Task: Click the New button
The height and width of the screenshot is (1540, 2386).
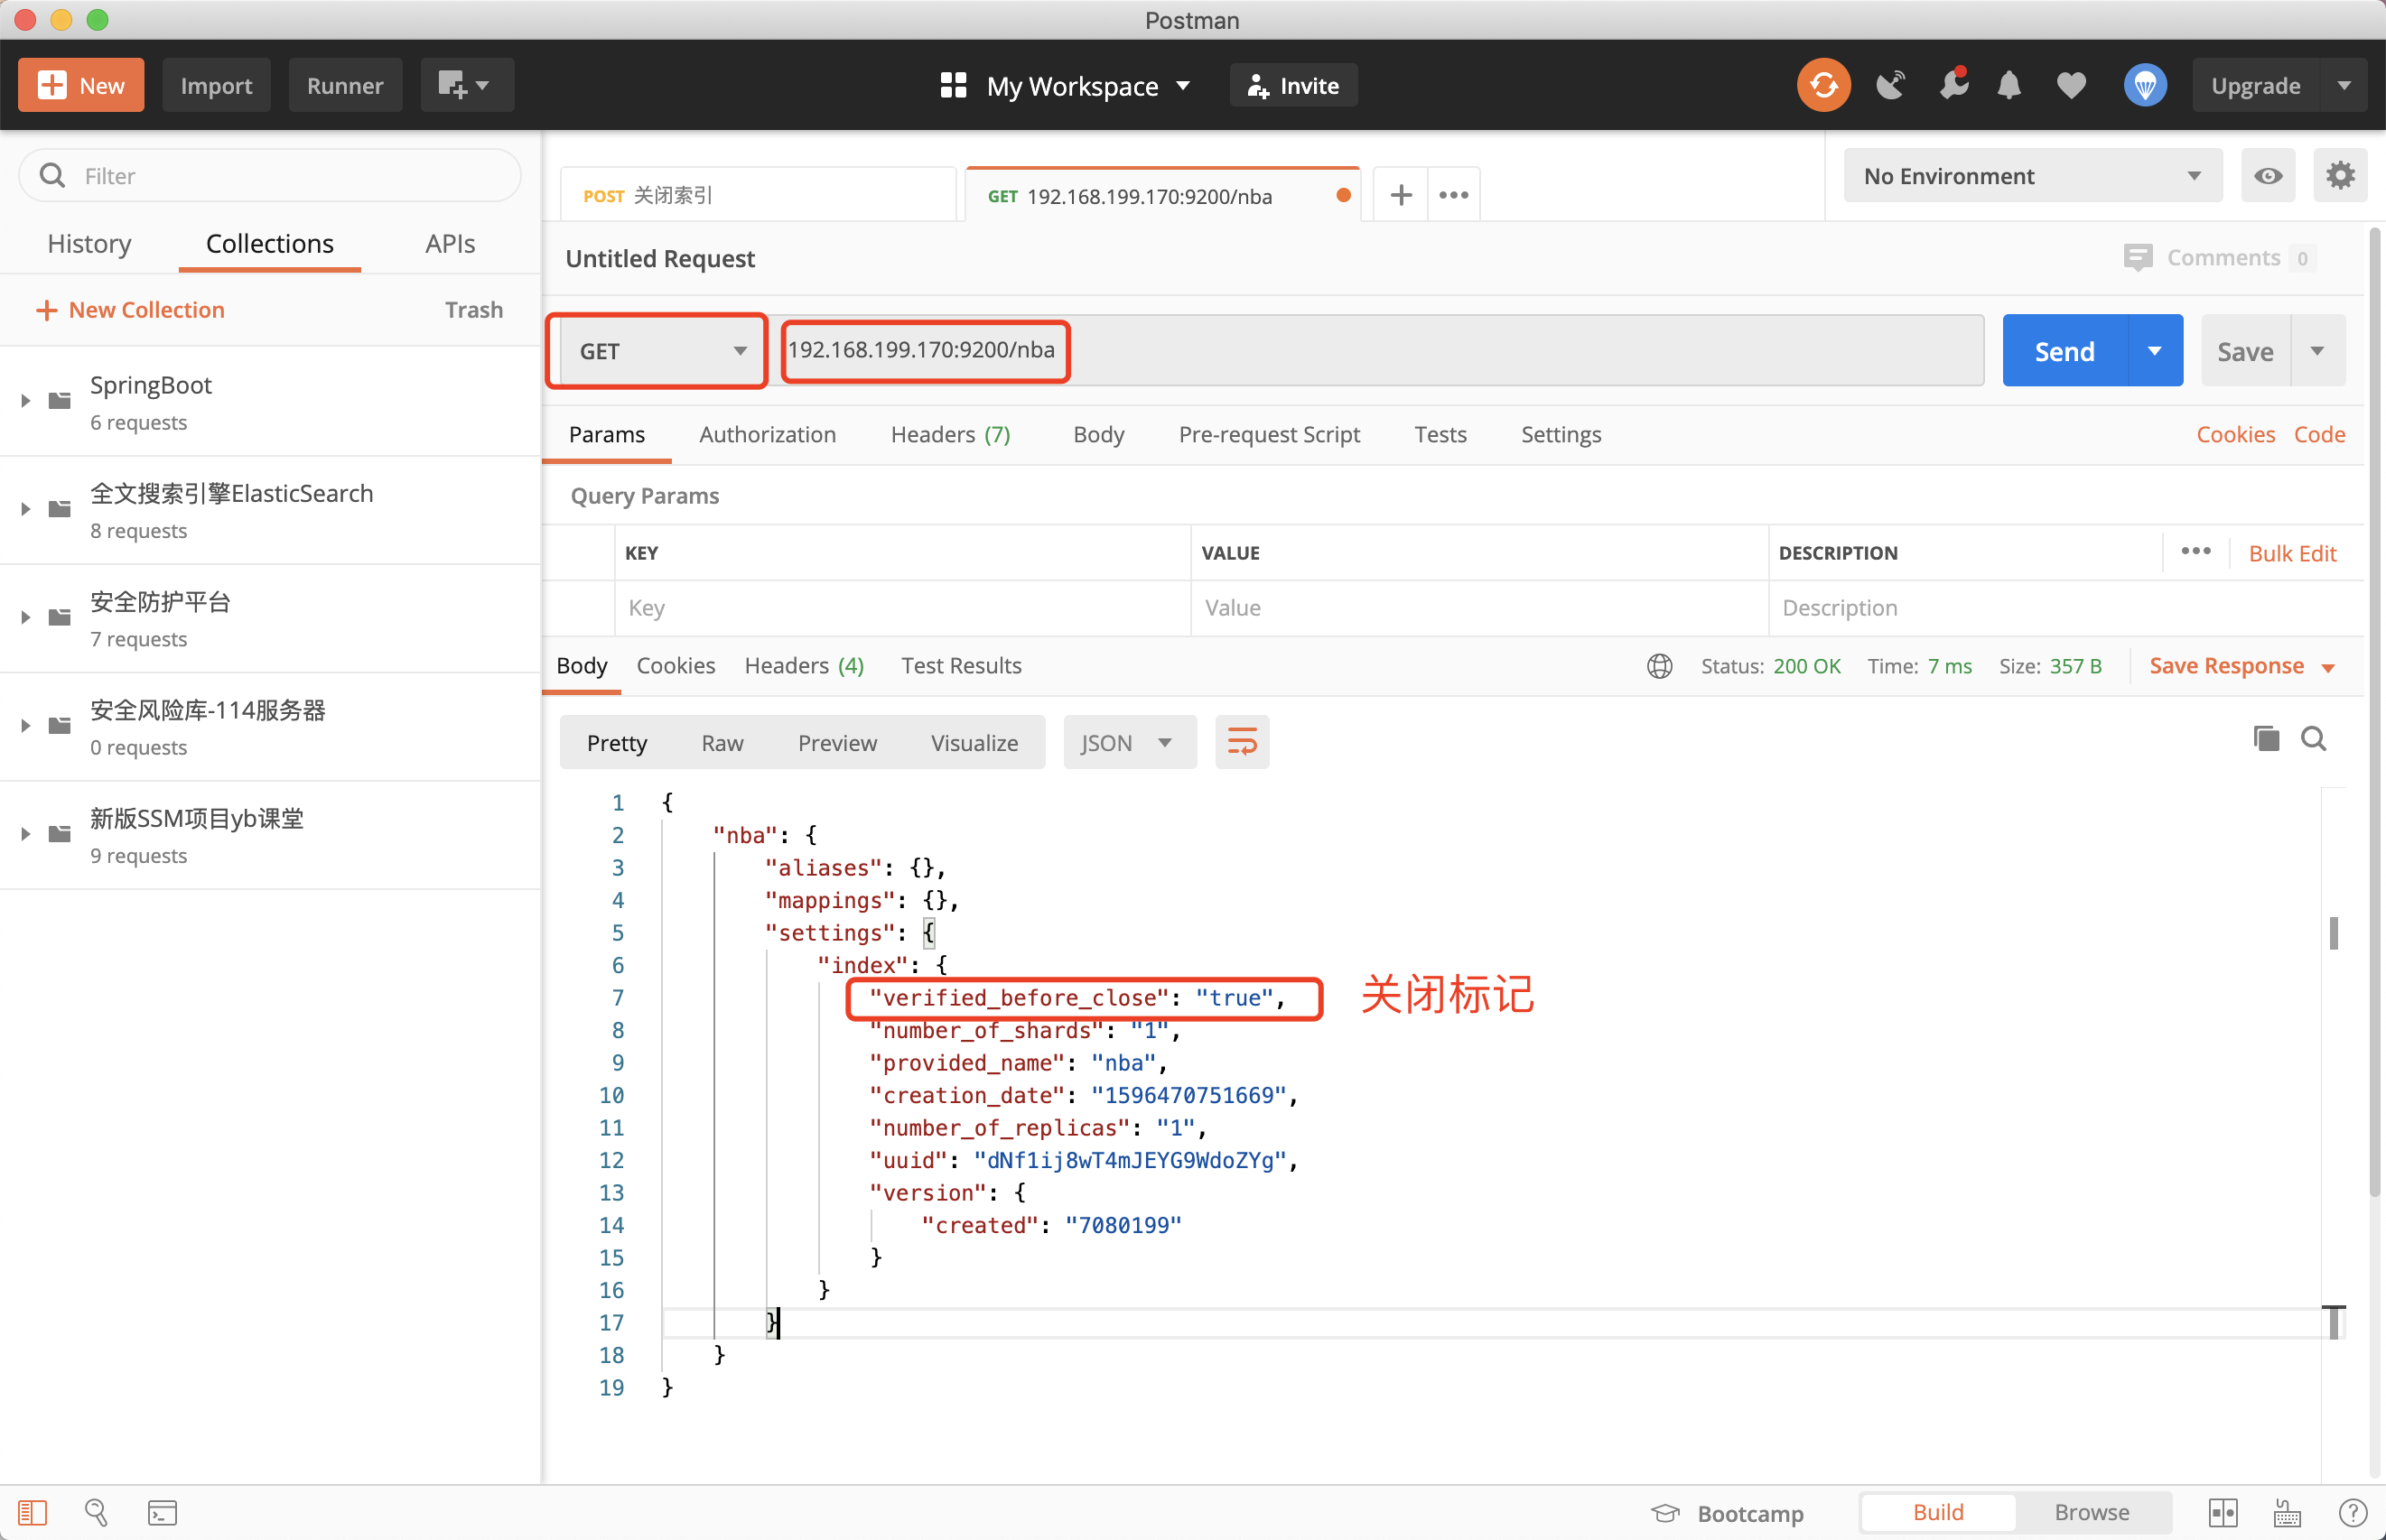Action: coord(81,85)
